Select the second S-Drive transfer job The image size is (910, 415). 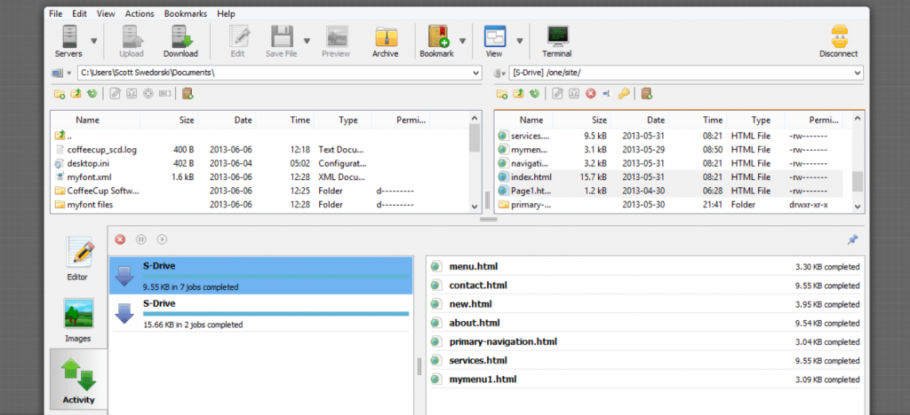[x=261, y=313]
